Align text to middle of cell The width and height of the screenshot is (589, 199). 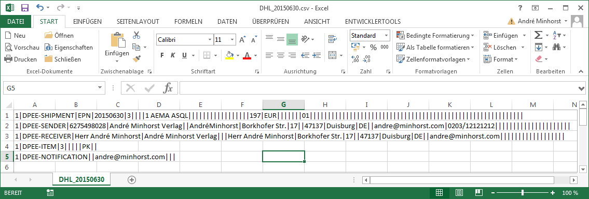click(x=281, y=39)
